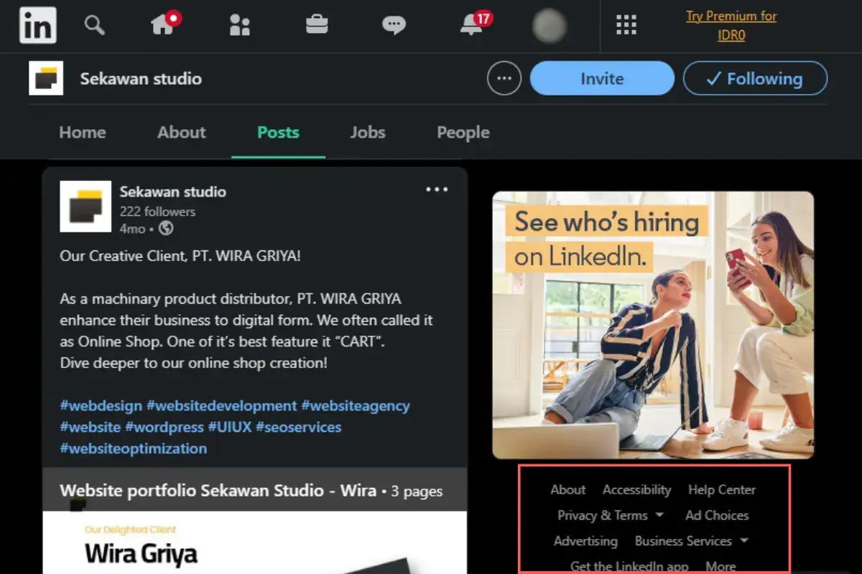862x574 pixels.
Task: Click footer Ad Choices link
Action: pos(717,515)
